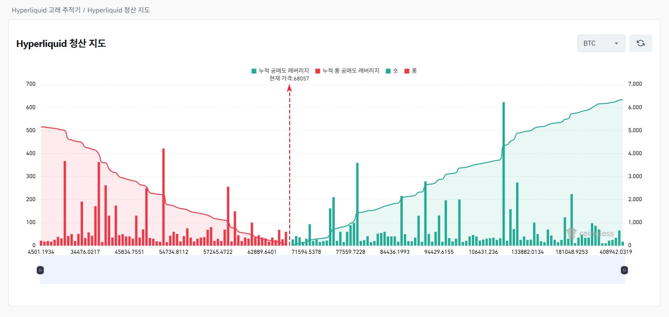669x317 pixels.
Task: Click x-axis label 34476.0217
Action: coord(85,251)
